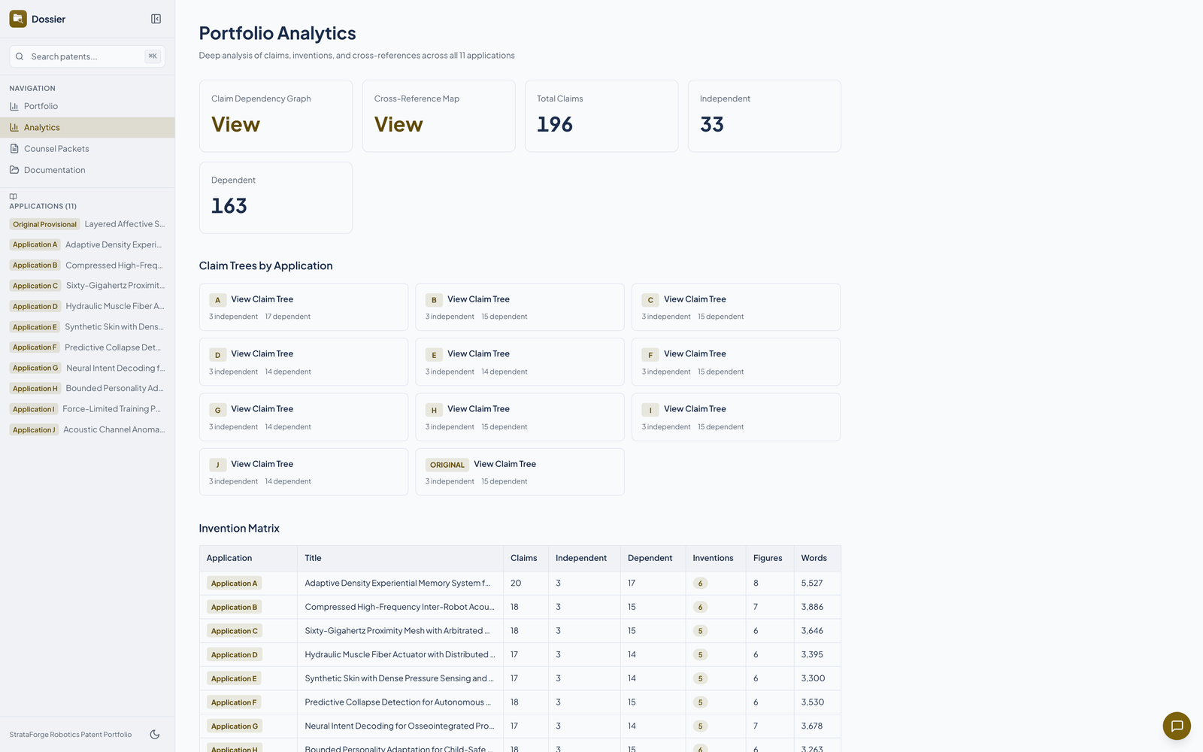The width and height of the screenshot is (1203, 752).
Task: Click the Counsel Packets document icon
Action: coord(14,148)
